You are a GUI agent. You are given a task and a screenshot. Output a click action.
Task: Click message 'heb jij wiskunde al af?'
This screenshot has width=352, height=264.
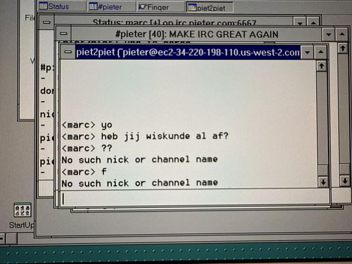pyautogui.click(x=164, y=136)
